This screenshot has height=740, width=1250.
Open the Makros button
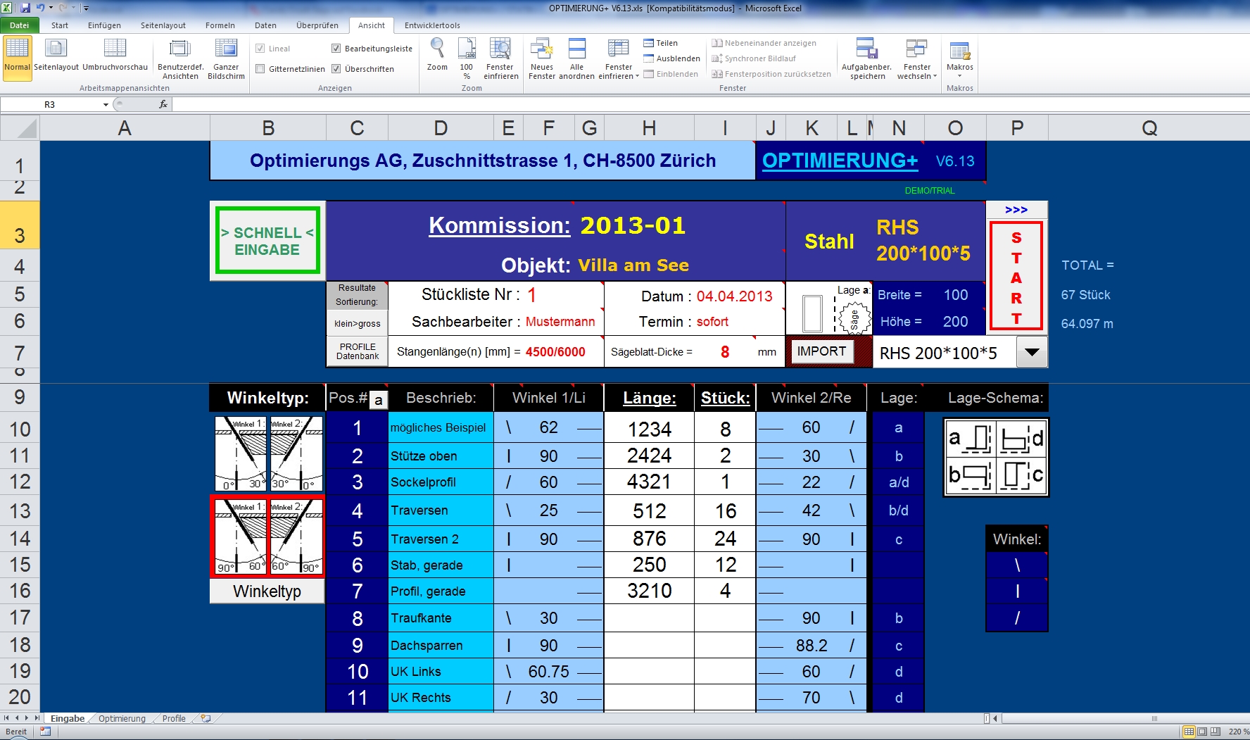(x=959, y=59)
